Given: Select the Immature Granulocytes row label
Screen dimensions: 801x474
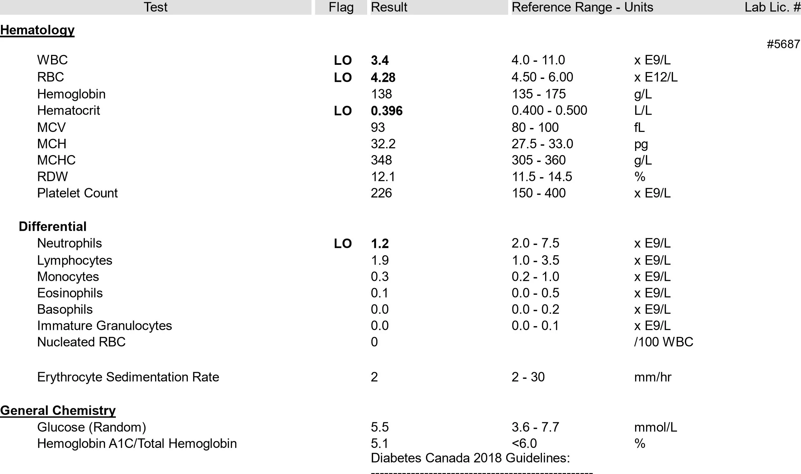Looking at the screenshot, I should point(104,326).
